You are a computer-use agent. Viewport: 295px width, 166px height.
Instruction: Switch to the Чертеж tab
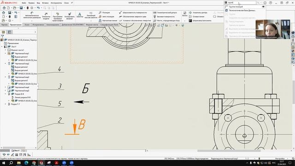[x=4, y=24]
